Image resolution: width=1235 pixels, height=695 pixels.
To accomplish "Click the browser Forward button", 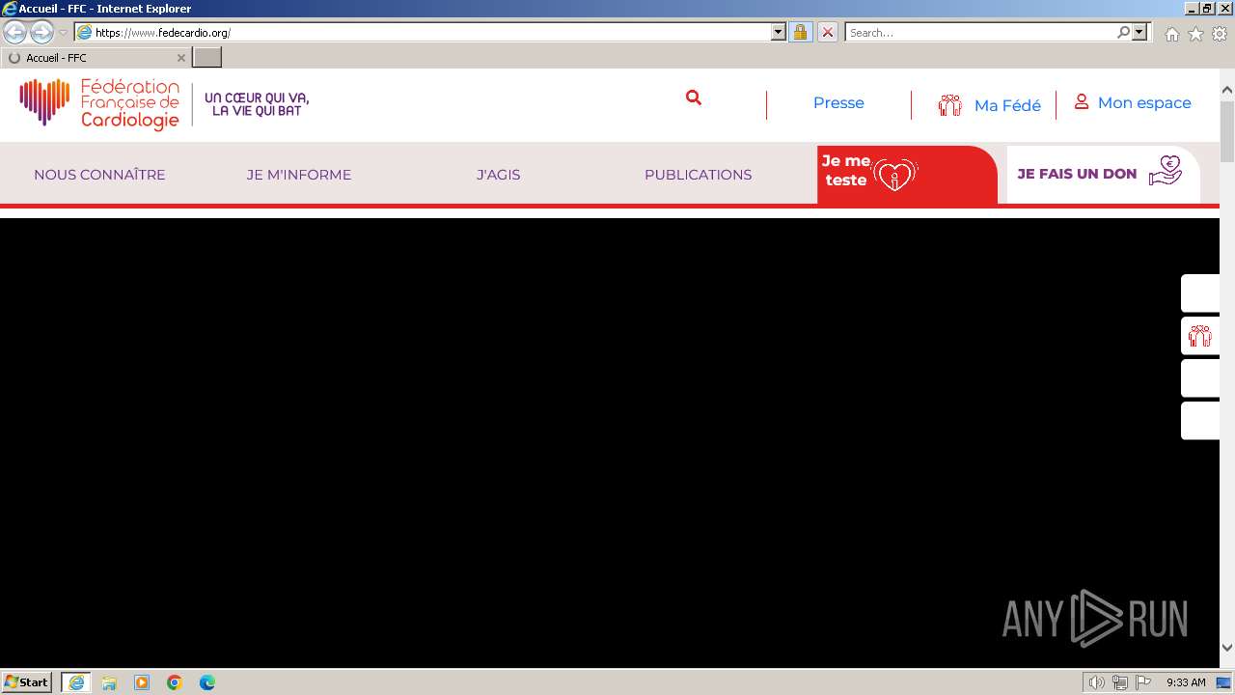I will (x=41, y=32).
